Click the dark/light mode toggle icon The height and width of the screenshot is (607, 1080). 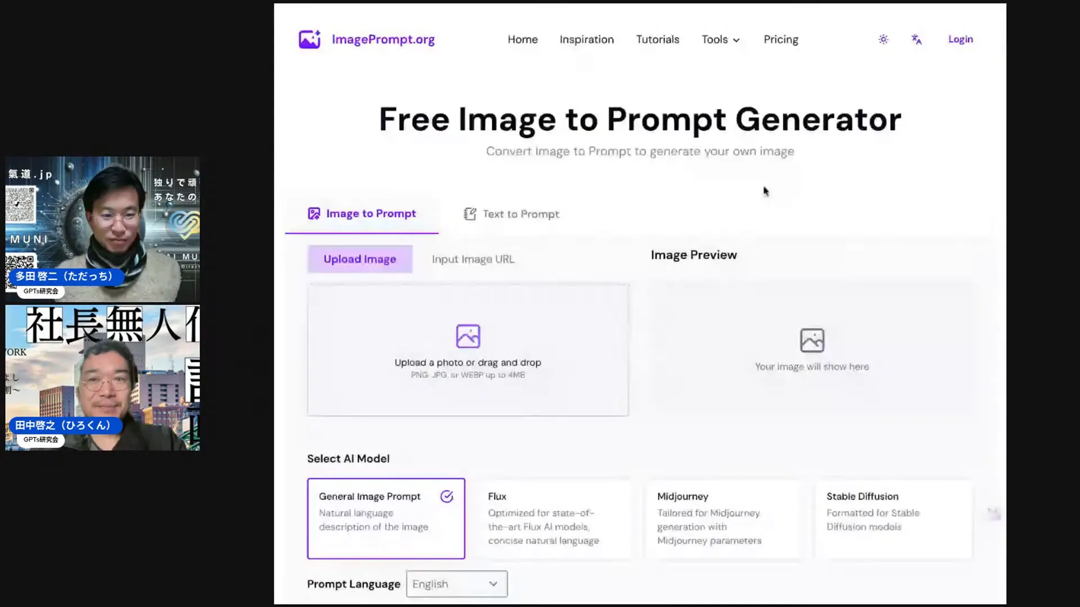pyautogui.click(x=883, y=39)
